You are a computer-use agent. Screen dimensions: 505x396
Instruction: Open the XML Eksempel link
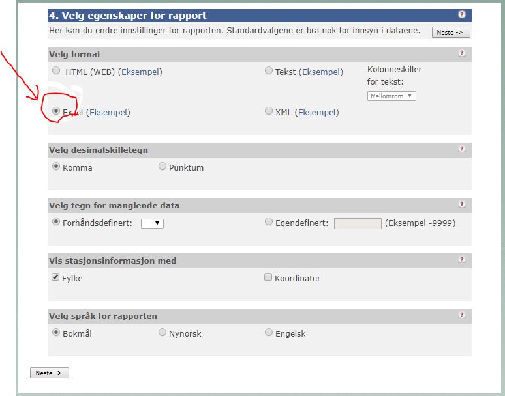click(x=317, y=113)
